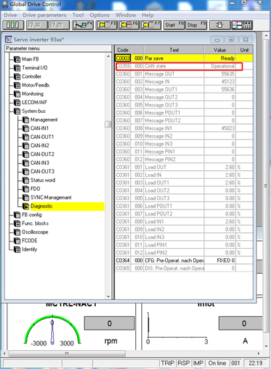Image resolution: width=271 pixels, height=369 pixels.
Task: Click the Stop F9 button
Action: point(196,25)
